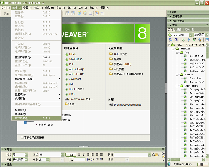Click the Check Out files icon
Viewport: 209px width, 167px height.
(194, 40)
